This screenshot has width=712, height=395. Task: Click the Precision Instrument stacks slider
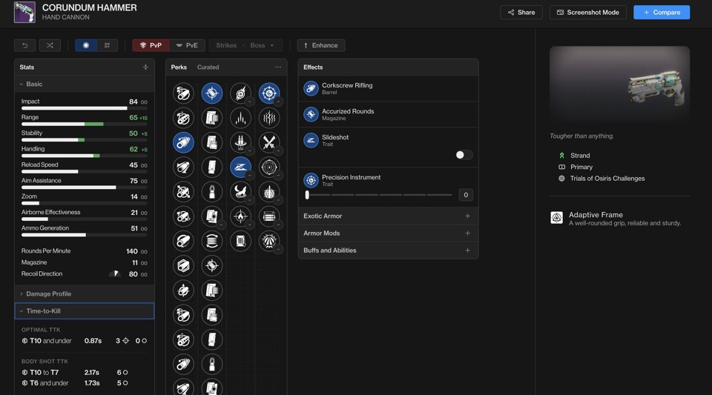coord(379,195)
